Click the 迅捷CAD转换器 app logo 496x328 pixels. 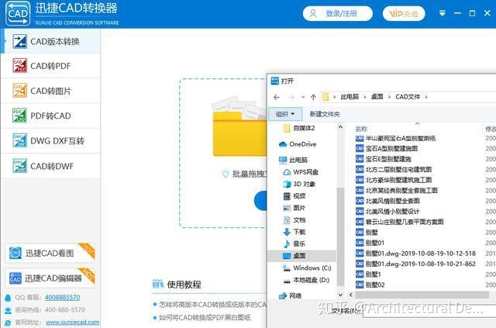pos(18,14)
